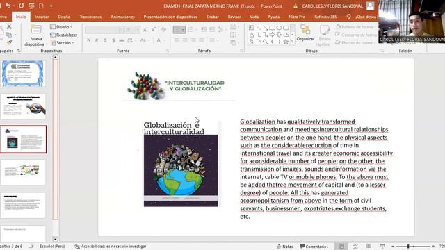Pick the right arrow shape

272,35
